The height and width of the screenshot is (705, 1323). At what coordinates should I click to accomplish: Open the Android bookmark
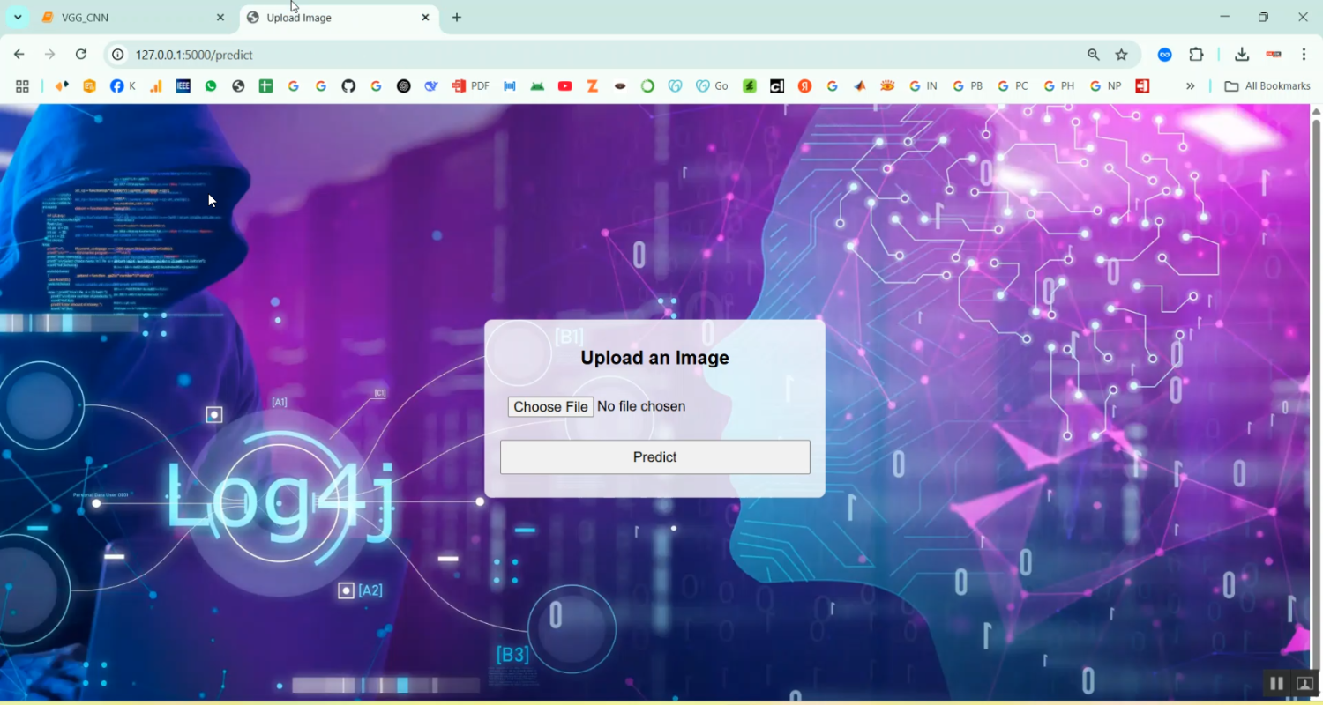(537, 86)
